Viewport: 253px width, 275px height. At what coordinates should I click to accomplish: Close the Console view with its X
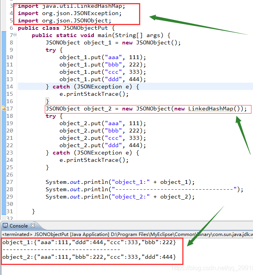tap(33, 226)
